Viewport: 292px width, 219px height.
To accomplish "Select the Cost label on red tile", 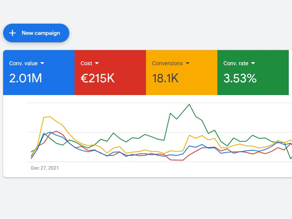I will (86, 64).
